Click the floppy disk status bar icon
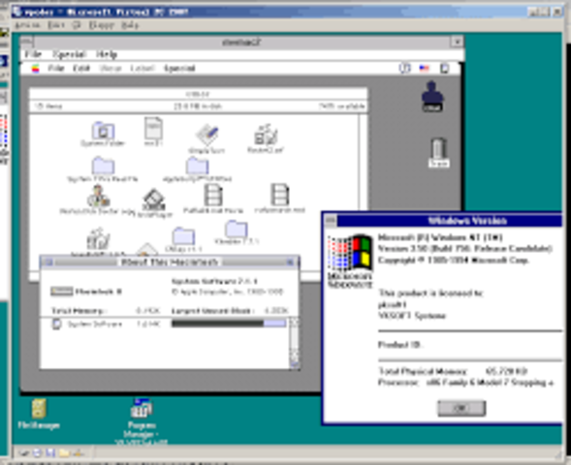The image size is (571, 465). (50, 452)
